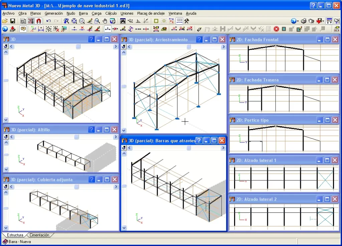Save project with the floppy disk icon
This screenshot has height=246, width=342.
(x=13, y=21)
